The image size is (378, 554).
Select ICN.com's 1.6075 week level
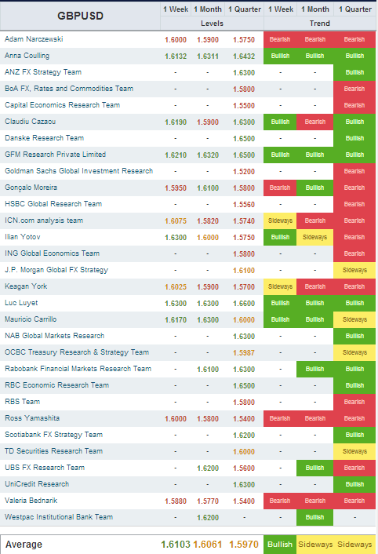pyautogui.click(x=176, y=221)
